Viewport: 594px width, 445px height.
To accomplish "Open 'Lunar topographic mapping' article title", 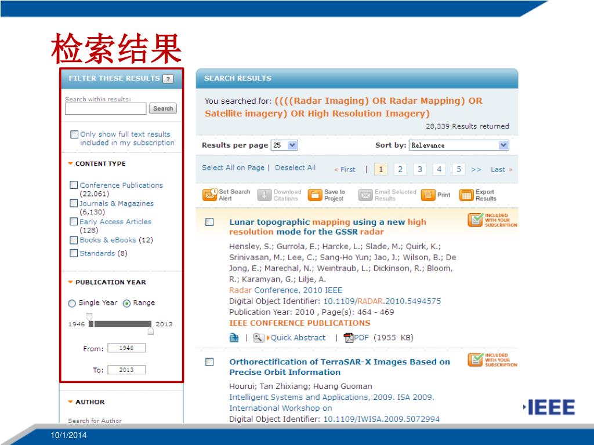I will coord(328,227).
